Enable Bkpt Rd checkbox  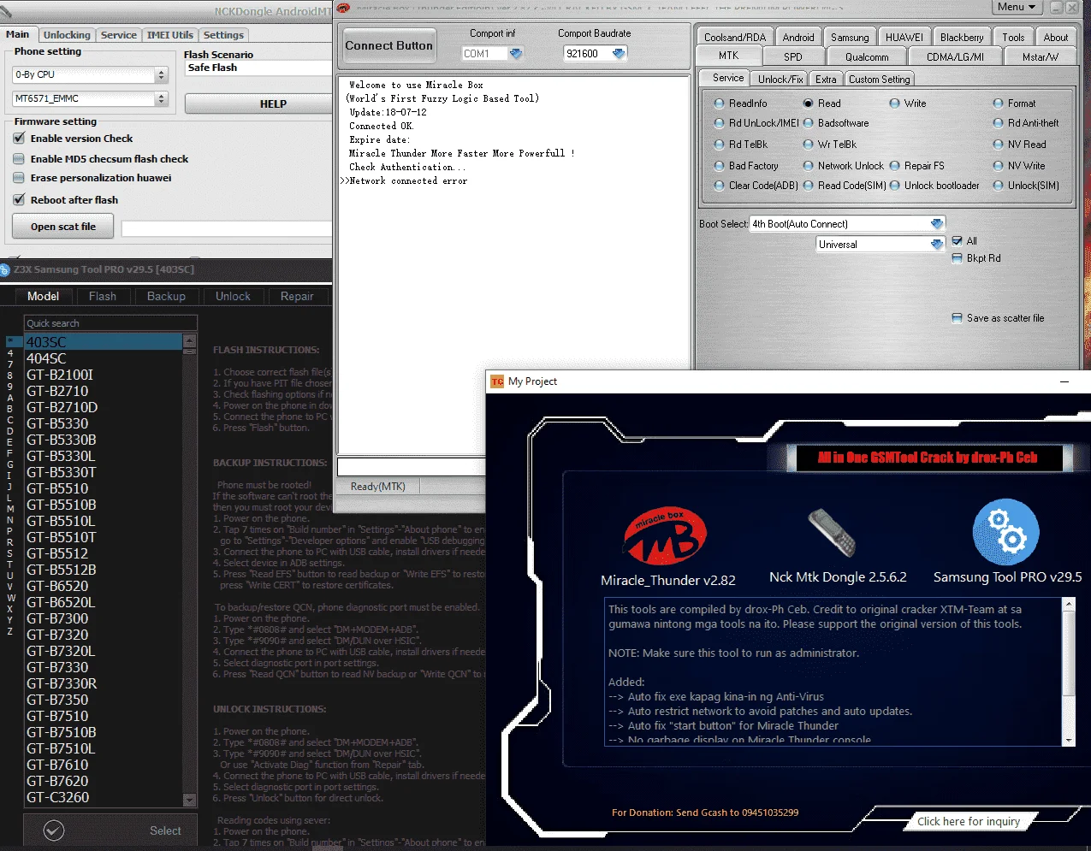click(x=958, y=258)
